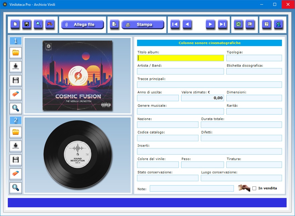Jump to the last record
Image resolution: width=295 pixels, height=216 pixels.
pyautogui.click(x=222, y=24)
